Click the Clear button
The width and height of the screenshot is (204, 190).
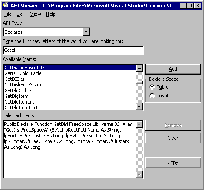click(173, 138)
